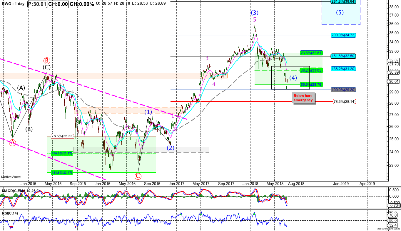The height and width of the screenshot is (231, 401).
Task: Click the blue (4) wave label
Action: pyautogui.click(x=293, y=78)
